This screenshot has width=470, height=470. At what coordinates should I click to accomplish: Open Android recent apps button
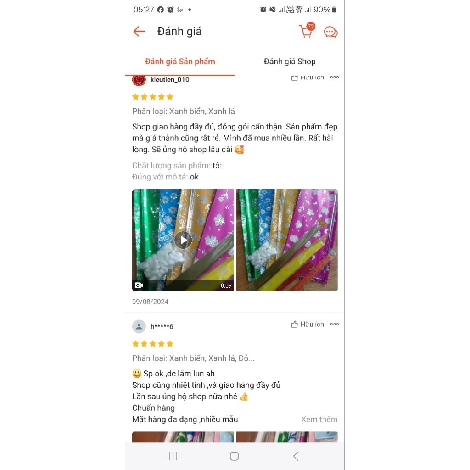[x=173, y=456]
